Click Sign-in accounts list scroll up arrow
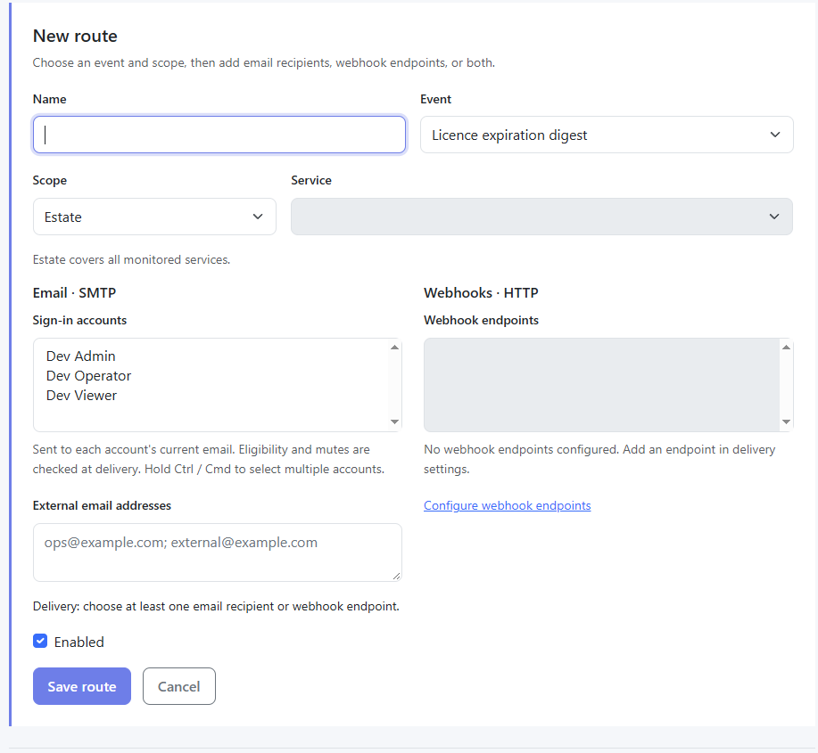Image resolution: width=818 pixels, height=753 pixels. point(395,347)
